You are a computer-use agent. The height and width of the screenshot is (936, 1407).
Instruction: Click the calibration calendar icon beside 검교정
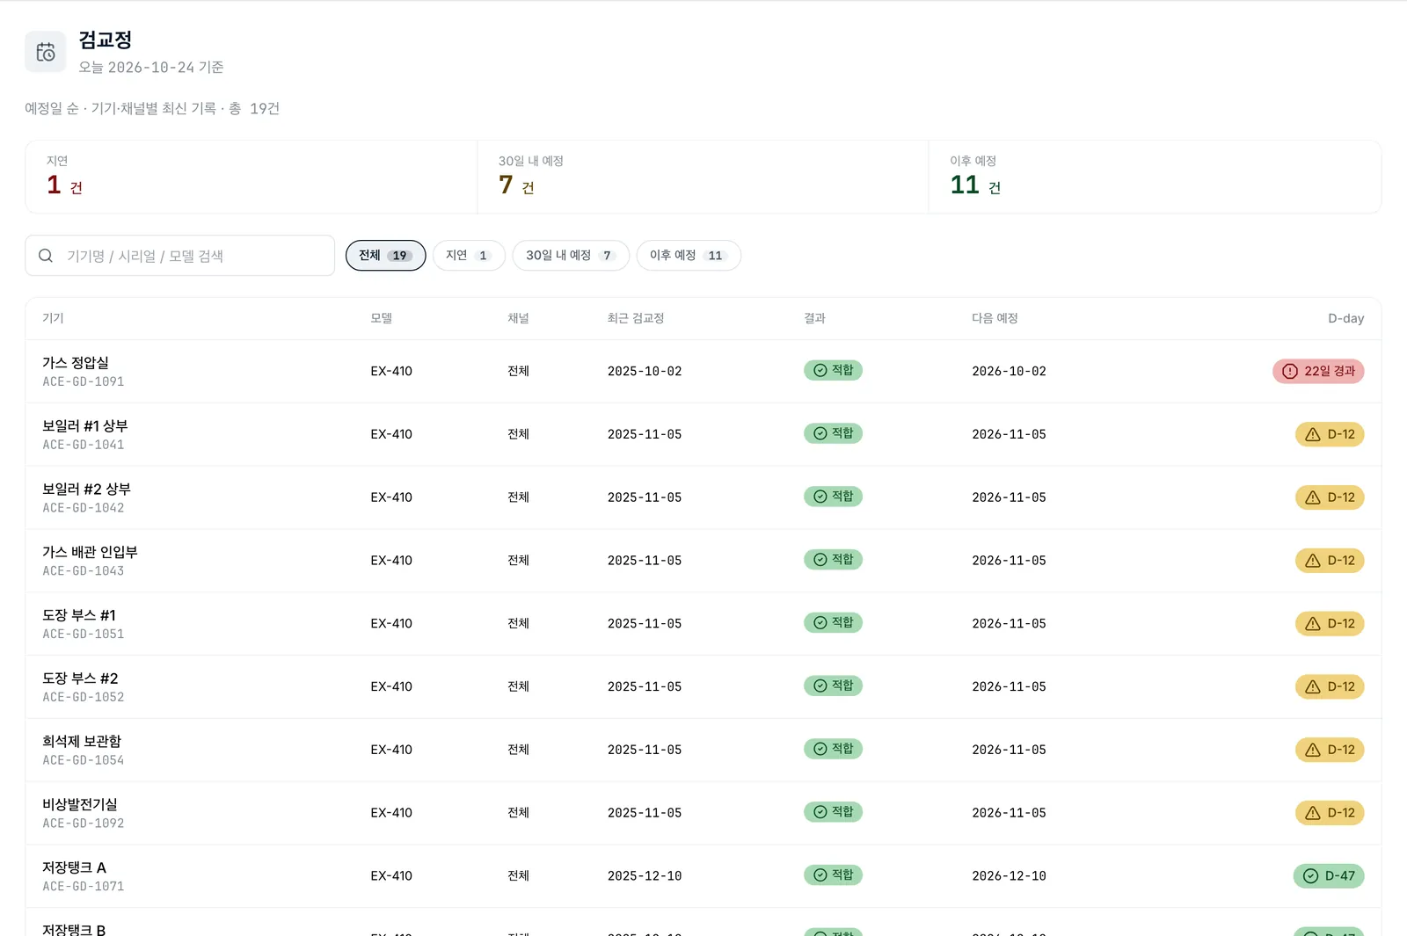(x=46, y=53)
